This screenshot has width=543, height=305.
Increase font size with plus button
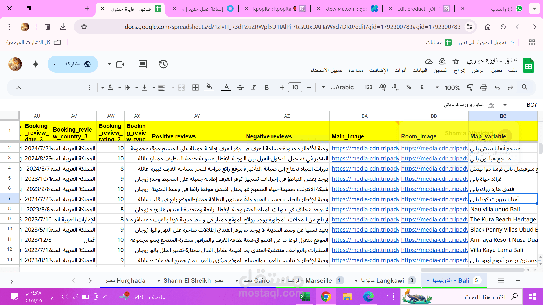click(282, 88)
